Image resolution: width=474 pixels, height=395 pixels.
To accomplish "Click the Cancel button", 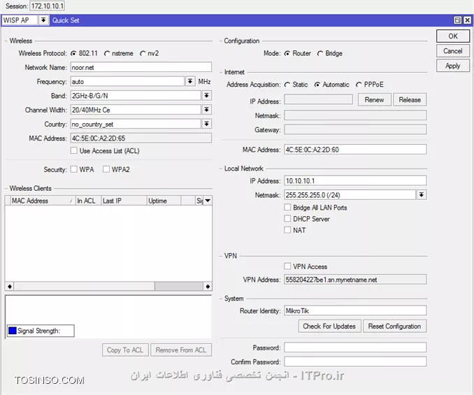I will (x=453, y=51).
